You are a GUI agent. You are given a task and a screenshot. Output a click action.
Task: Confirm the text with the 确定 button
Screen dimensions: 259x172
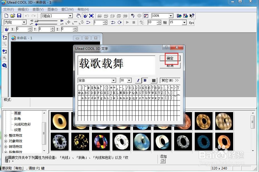[170, 58]
